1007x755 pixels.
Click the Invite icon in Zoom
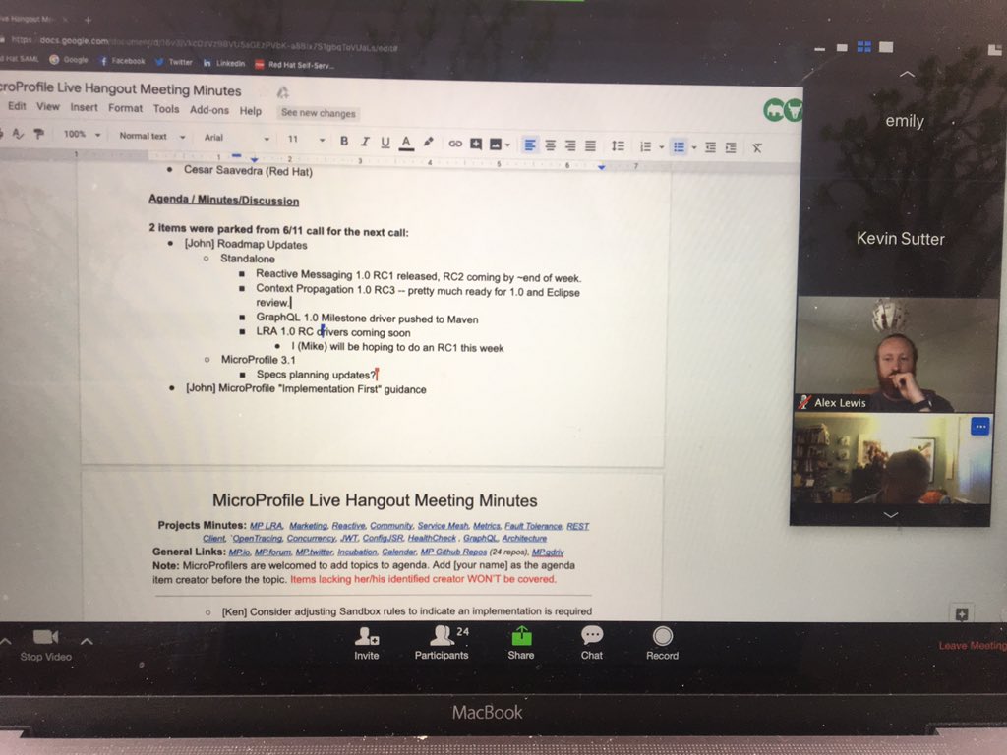click(x=367, y=636)
